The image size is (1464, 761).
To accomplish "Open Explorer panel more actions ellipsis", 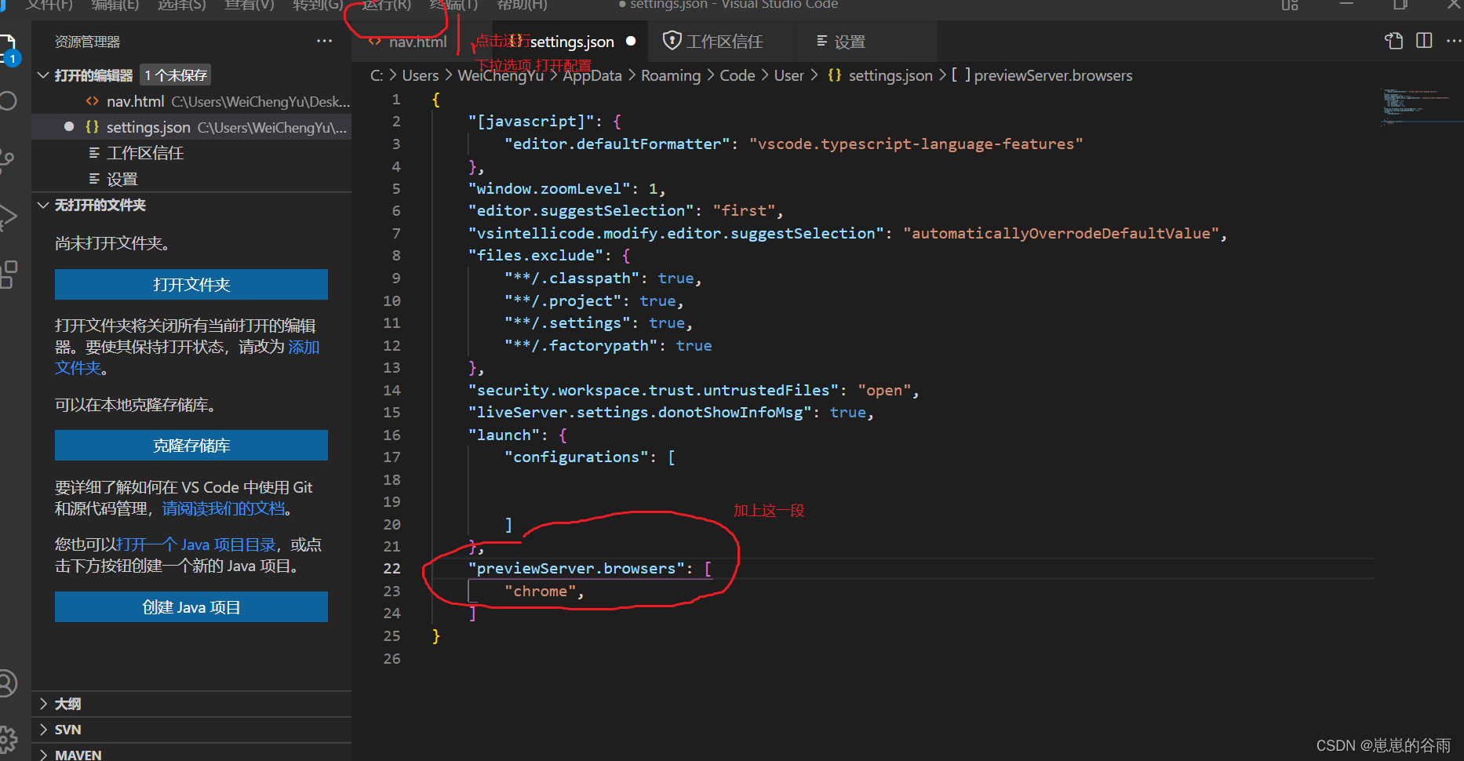I will tap(324, 41).
